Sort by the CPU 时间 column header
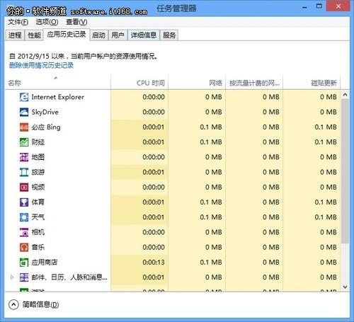Viewport: 354px width, 322px height. [139, 82]
